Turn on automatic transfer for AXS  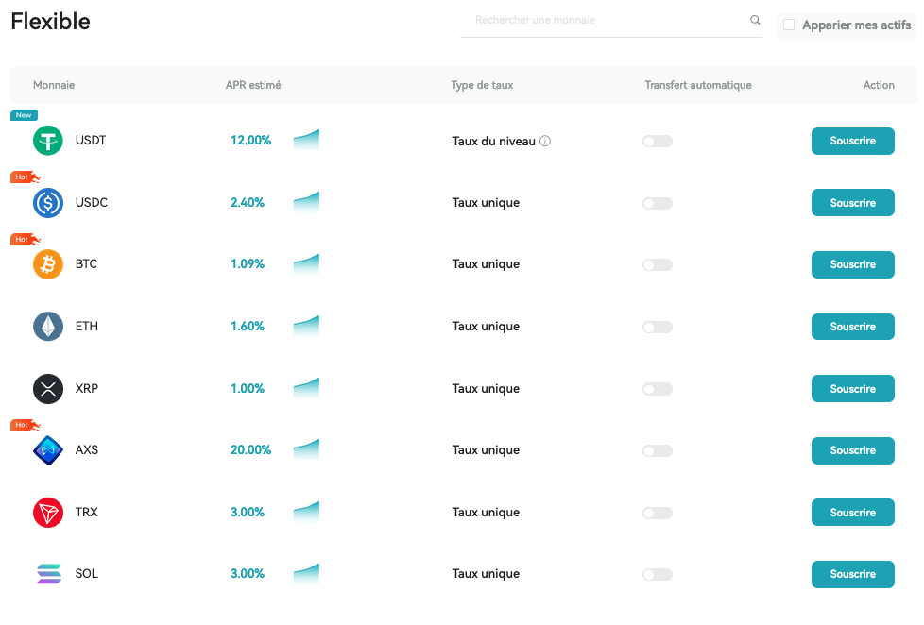click(658, 451)
